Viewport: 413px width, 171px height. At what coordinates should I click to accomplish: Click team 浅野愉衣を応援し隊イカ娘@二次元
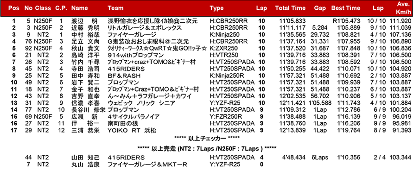tap(152, 21)
